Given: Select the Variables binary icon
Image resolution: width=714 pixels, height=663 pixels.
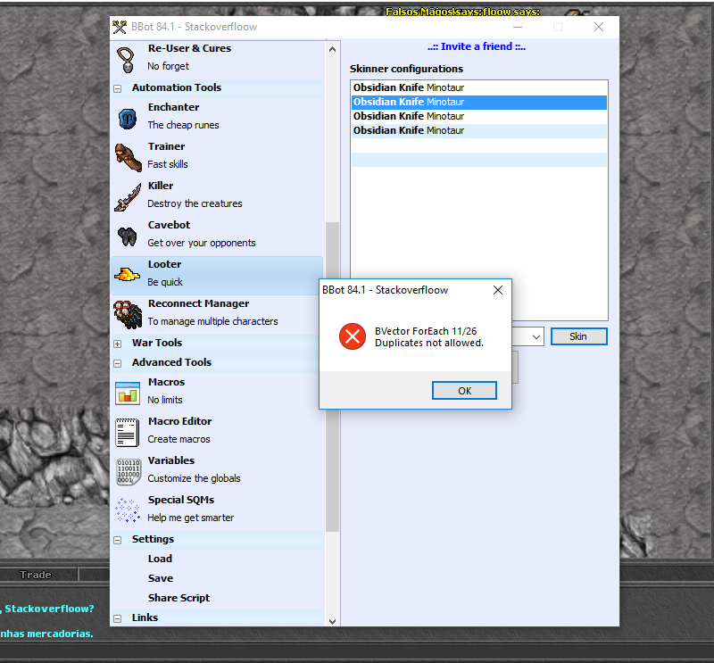Looking at the screenshot, I should pyautogui.click(x=128, y=470).
